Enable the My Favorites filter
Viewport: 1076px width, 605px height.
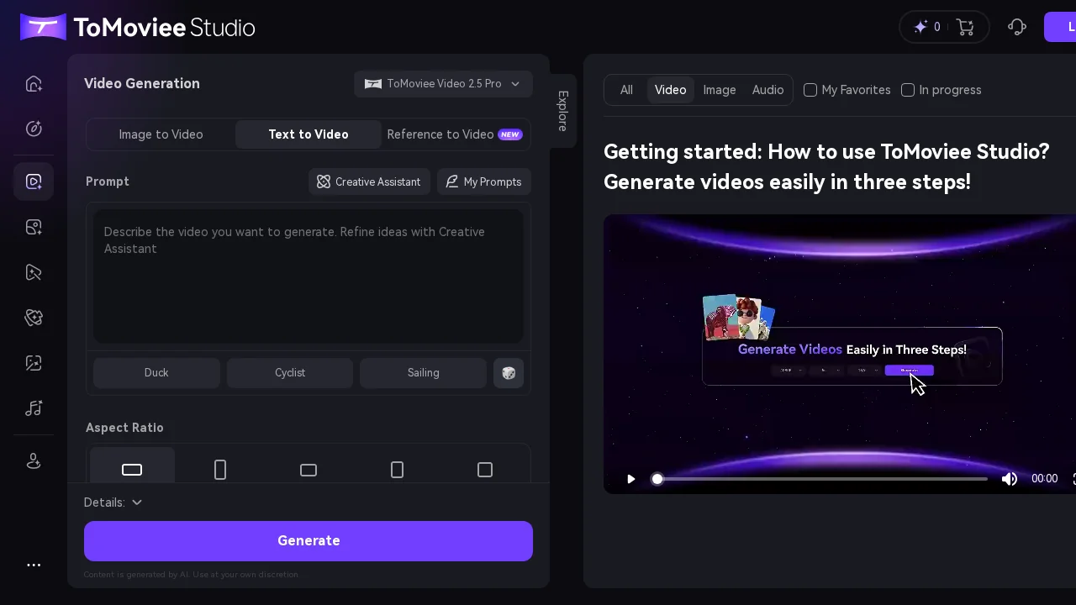pyautogui.click(x=810, y=90)
